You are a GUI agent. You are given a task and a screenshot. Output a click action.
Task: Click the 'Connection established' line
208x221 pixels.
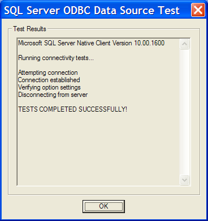coord(49,80)
